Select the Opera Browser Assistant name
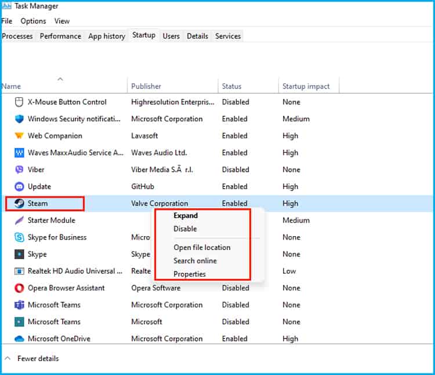 (x=66, y=288)
